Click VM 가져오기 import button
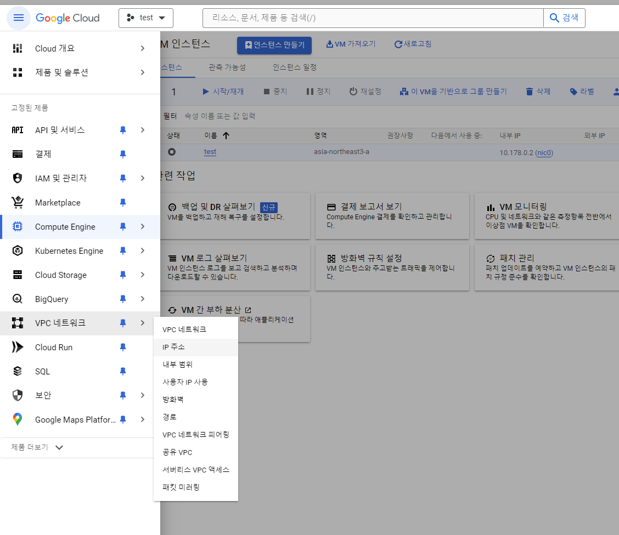 point(351,44)
